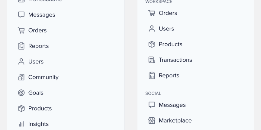Click the Products box icon in left panel
The height and width of the screenshot is (130, 261).
click(21, 108)
